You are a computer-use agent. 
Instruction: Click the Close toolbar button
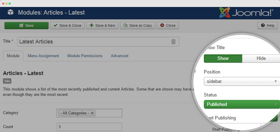coord(168,25)
